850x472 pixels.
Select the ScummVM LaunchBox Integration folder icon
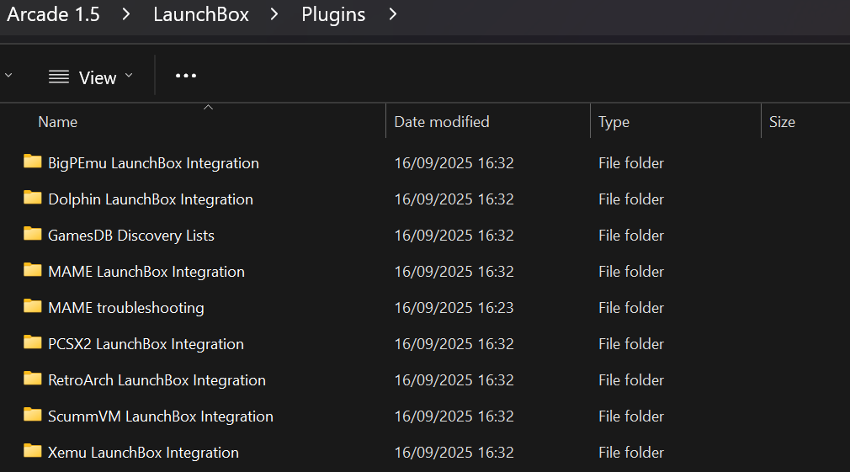(33, 415)
